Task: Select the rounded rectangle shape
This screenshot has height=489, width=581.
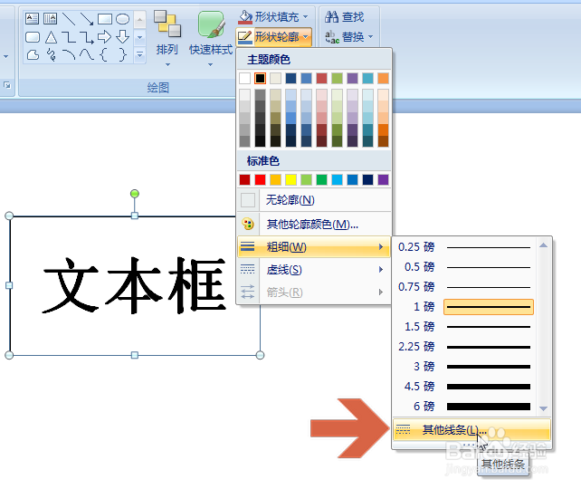Action: (x=33, y=37)
